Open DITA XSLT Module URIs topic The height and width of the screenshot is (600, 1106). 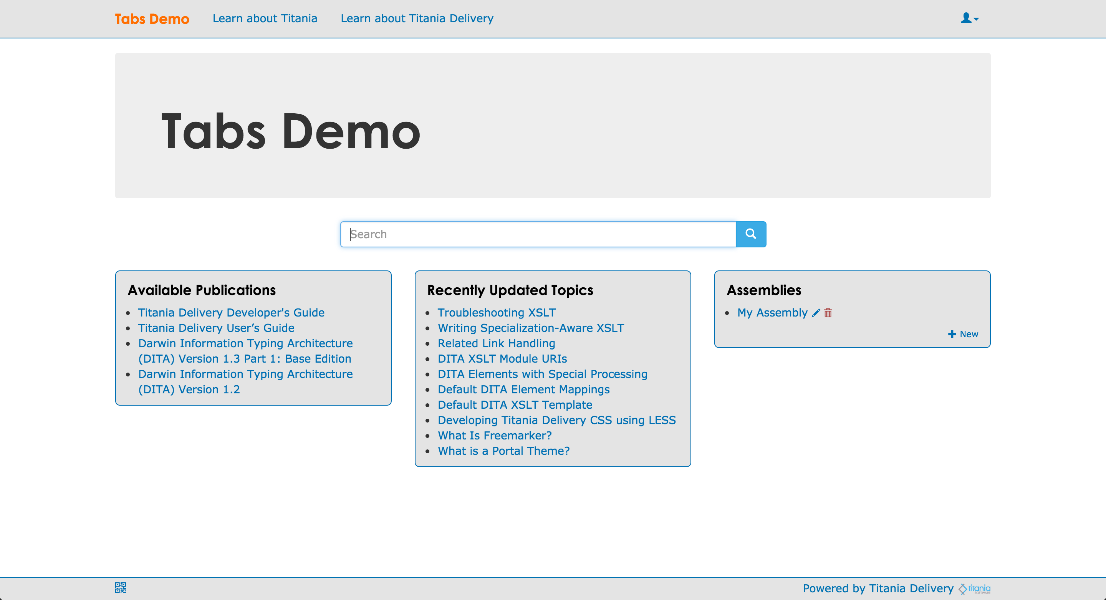502,359
